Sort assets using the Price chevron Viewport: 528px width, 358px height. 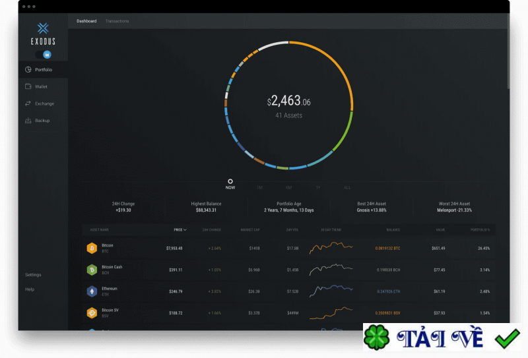pyautogui.click(x=185, y=230)
